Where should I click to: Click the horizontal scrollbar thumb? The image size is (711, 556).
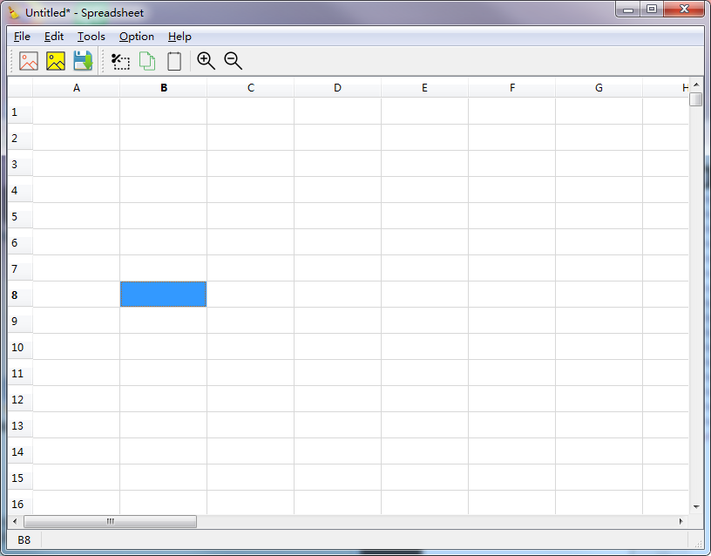tap(110, 521)
